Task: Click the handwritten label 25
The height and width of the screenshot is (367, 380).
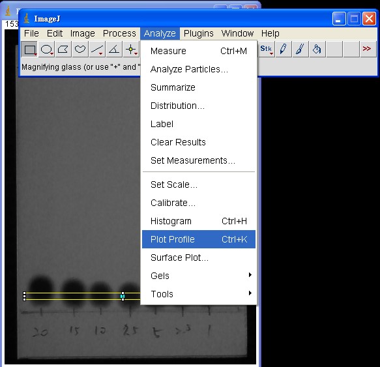Action: click(130, 330)
